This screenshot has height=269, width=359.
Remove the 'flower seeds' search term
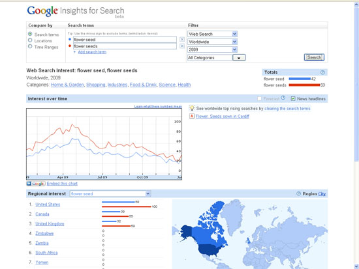[182, 46]
